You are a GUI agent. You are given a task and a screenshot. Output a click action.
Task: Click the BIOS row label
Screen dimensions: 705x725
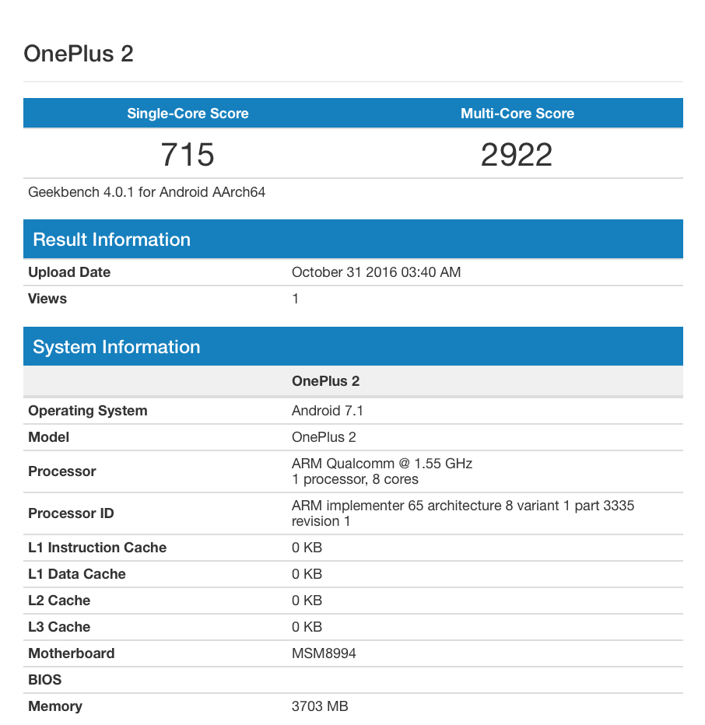(44, 680)
